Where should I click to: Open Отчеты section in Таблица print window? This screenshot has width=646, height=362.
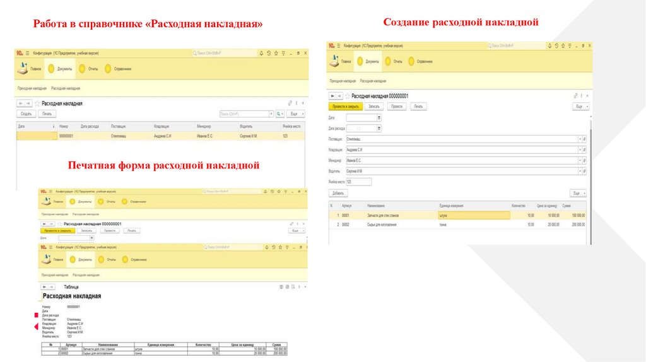tap(108, 260)
